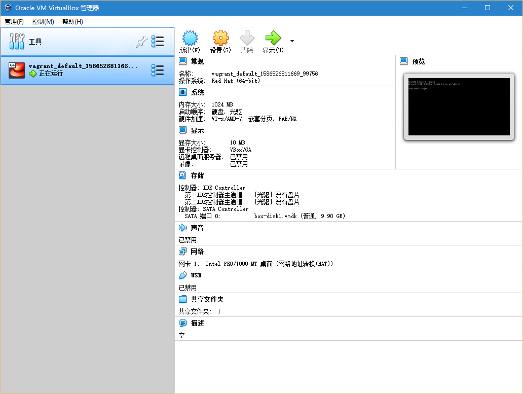Select vagrant_default_158652681166... machine entry
Image resolution: width=523 pixels, height=394 pixels.
point(87,70)
